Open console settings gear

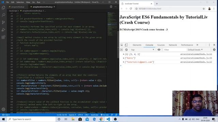click(x=214, y=50)
